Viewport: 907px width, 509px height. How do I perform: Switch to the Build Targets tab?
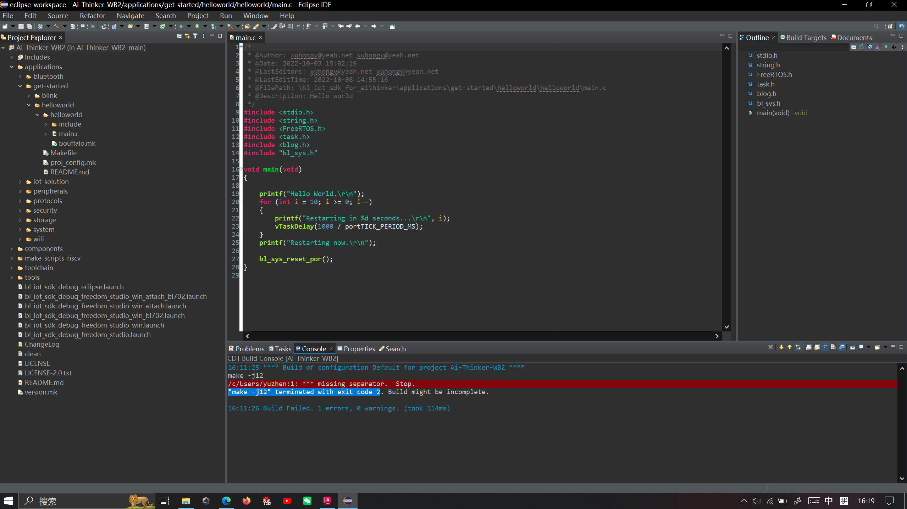tap(803, 38)
